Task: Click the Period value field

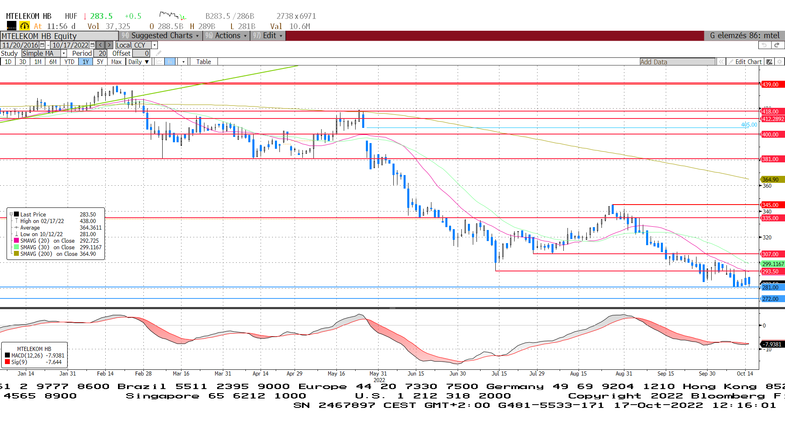Action: coord(101,53)
